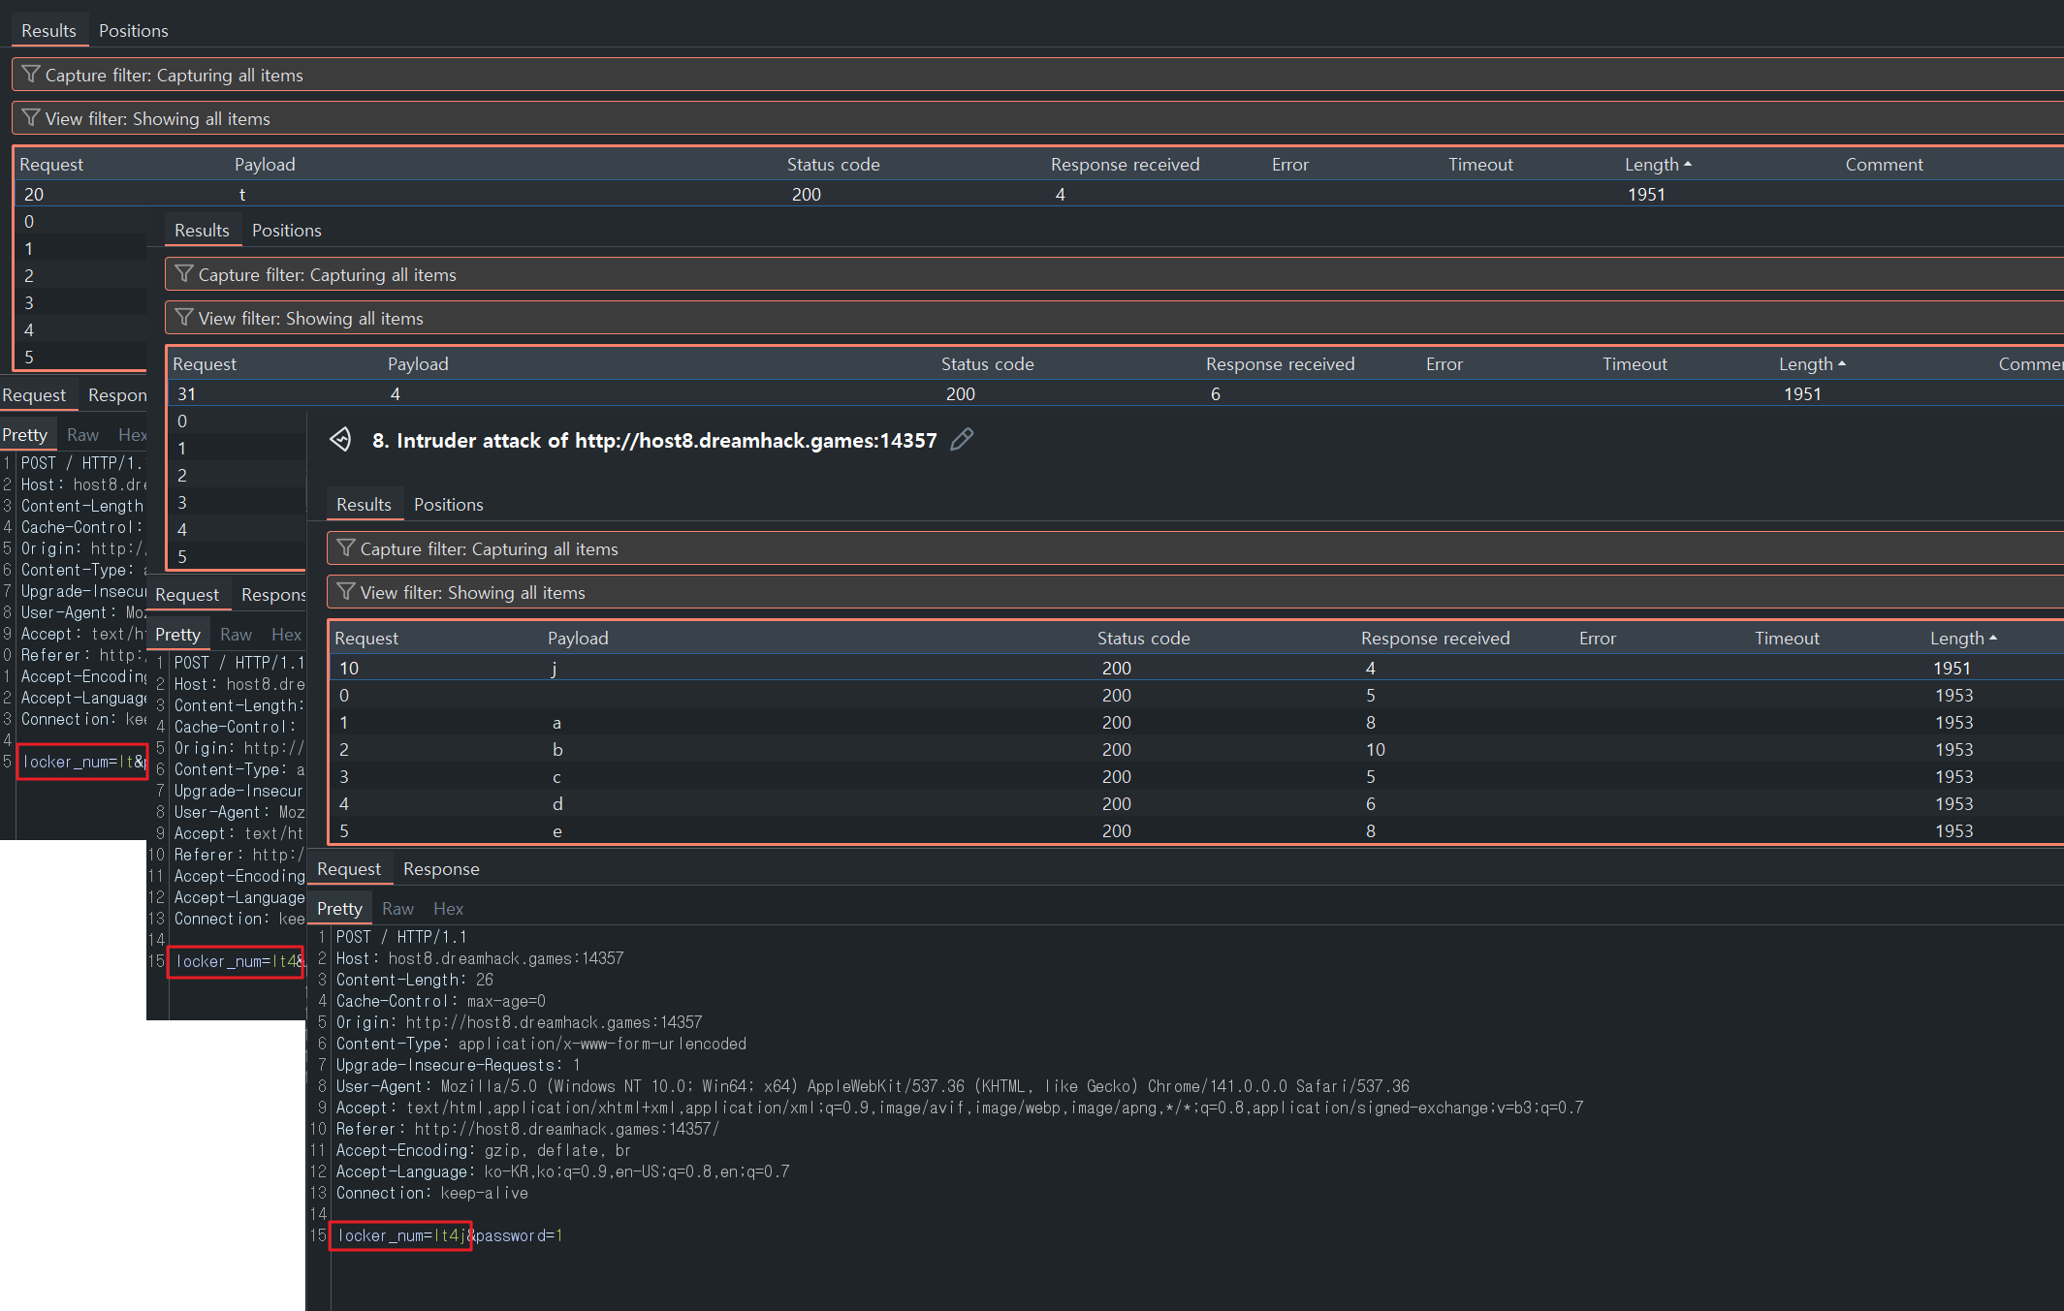Click Status code column header in attack 8
The height and width of the screenshot is (1311, 2064).
(1143, 638)
